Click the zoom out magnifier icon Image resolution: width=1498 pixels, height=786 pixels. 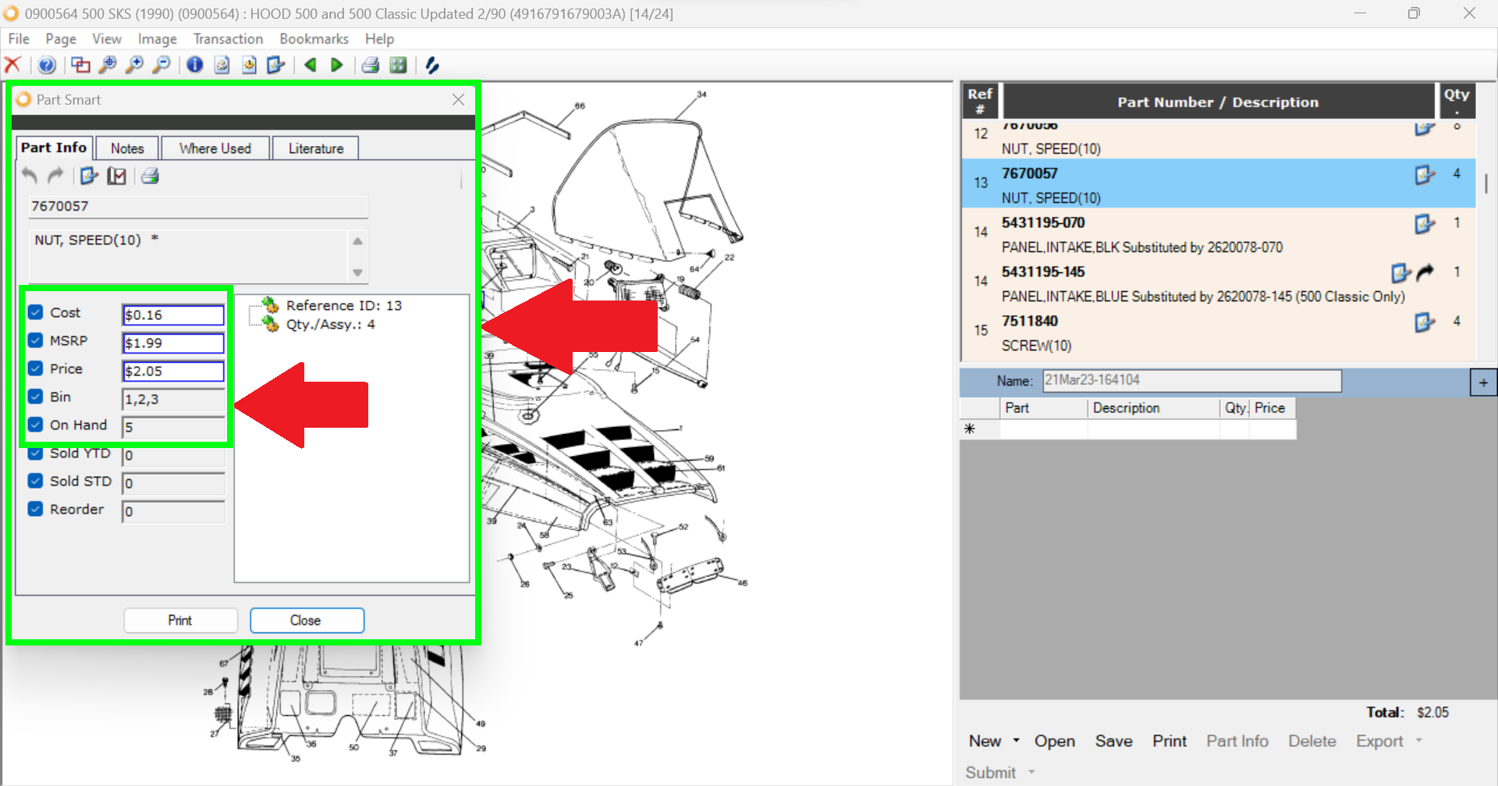(161, 65)
